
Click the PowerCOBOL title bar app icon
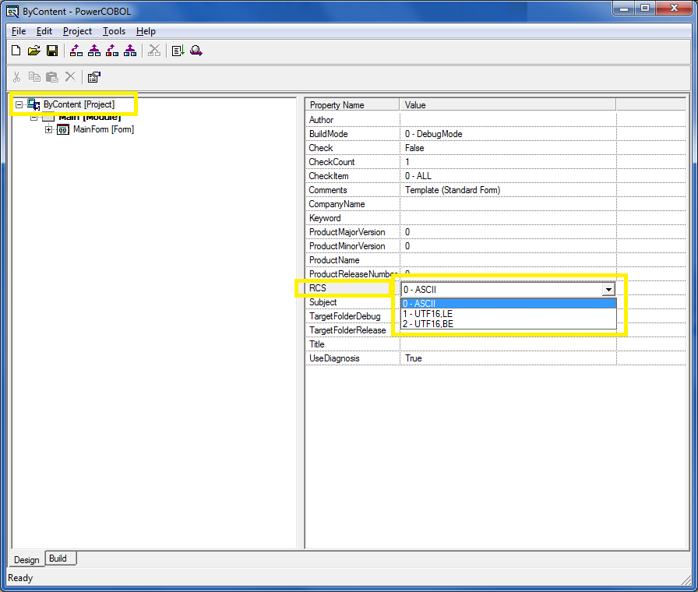coord(12,11)
